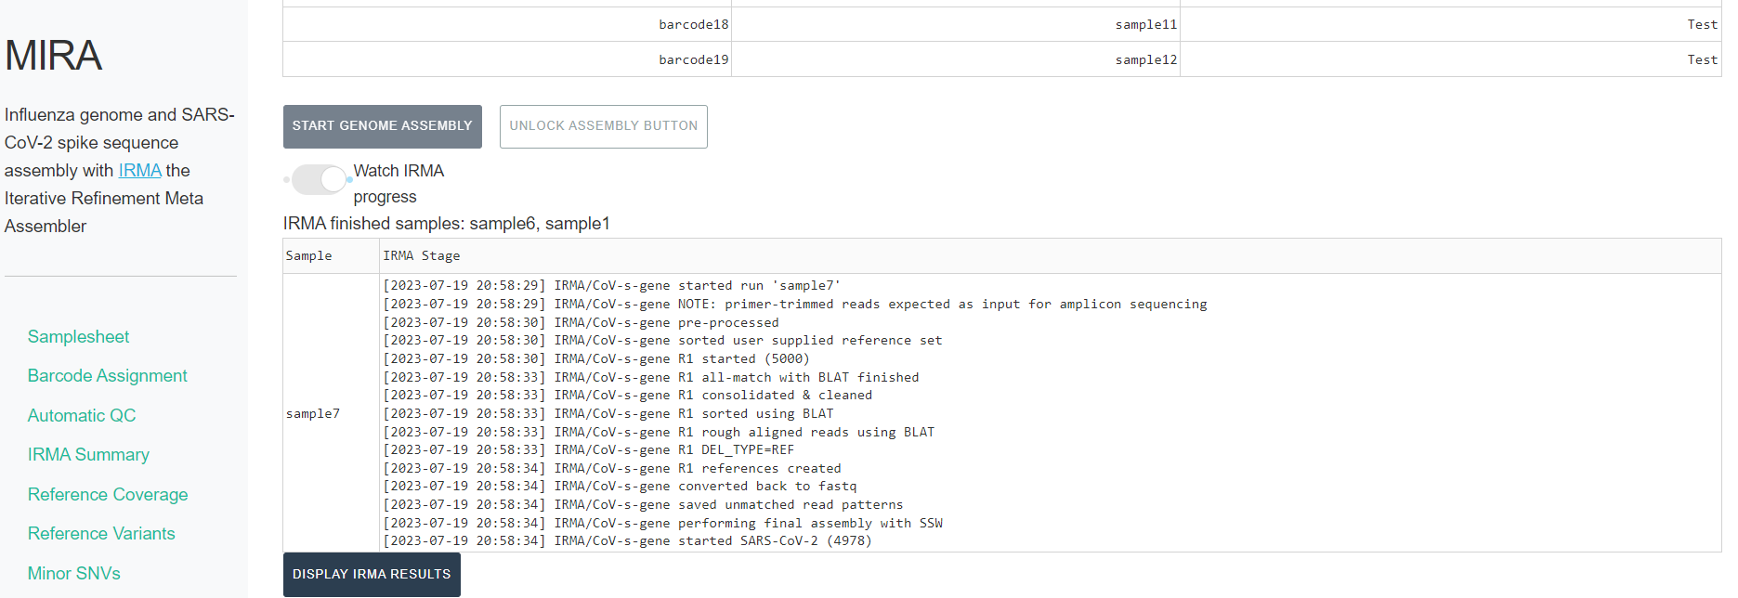The height and width of the screenshot is (598, 1738).
Task: Open the IRMA hyperlink in the sidebar
Action: [x=139, y=171]
